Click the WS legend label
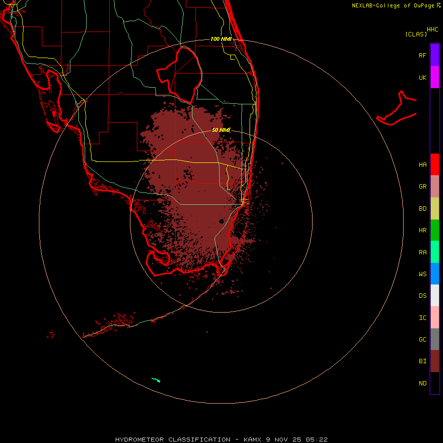Image resolution: width=443 pixels, height=443 pixels. pyautogui.click(x=422, y=274)
